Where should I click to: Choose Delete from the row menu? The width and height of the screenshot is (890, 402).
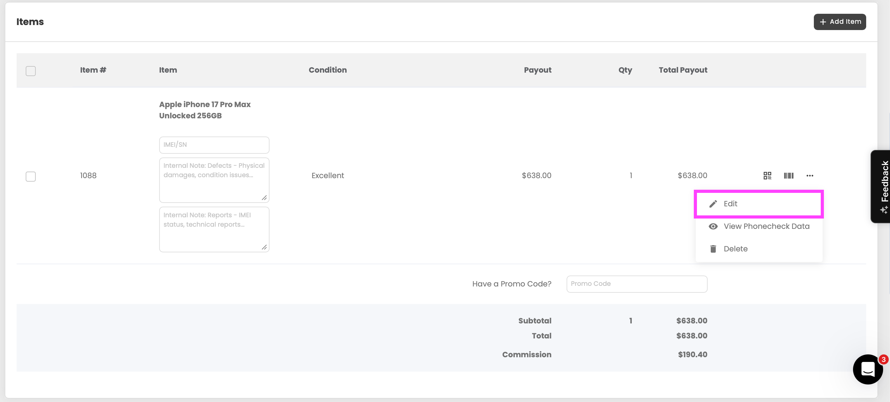click(759, 249)
